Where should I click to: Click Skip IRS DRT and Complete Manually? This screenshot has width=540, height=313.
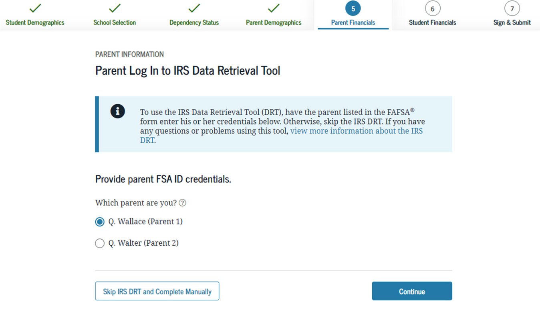pos(157,291)
